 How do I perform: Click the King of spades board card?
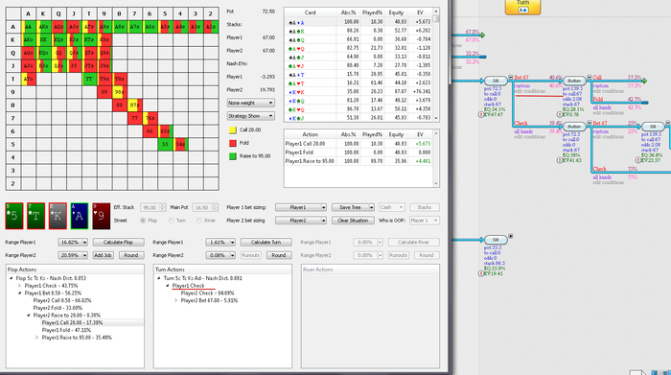(x=58, y=216)
